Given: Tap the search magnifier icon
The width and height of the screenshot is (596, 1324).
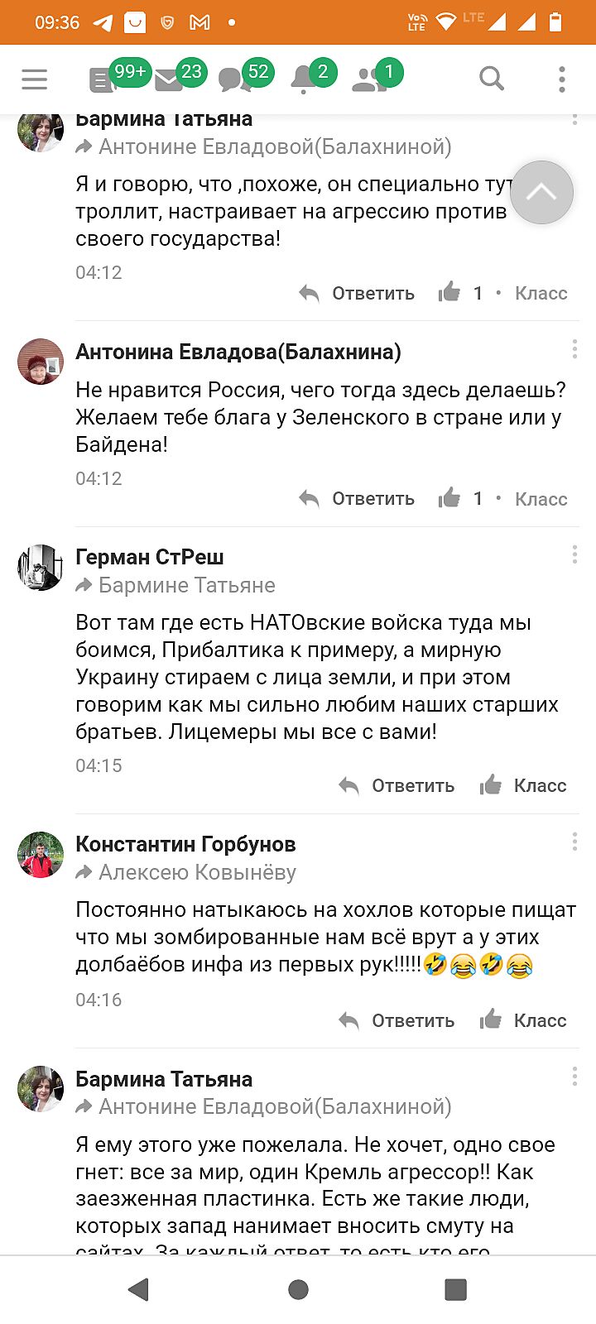Looking at the screenshot, I should [492, 79].
